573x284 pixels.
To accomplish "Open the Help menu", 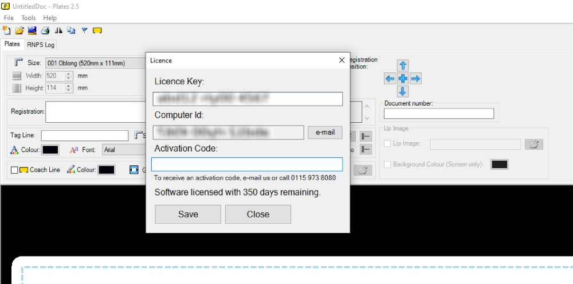I will pos(50,18).
